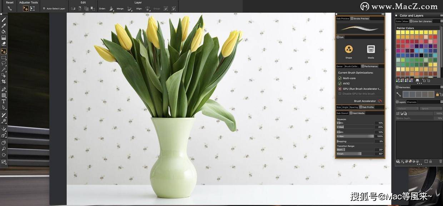The image size is (443, 206).
Task: Select the Crop tool
Action: pyautogui.click(x=4, y=81)
